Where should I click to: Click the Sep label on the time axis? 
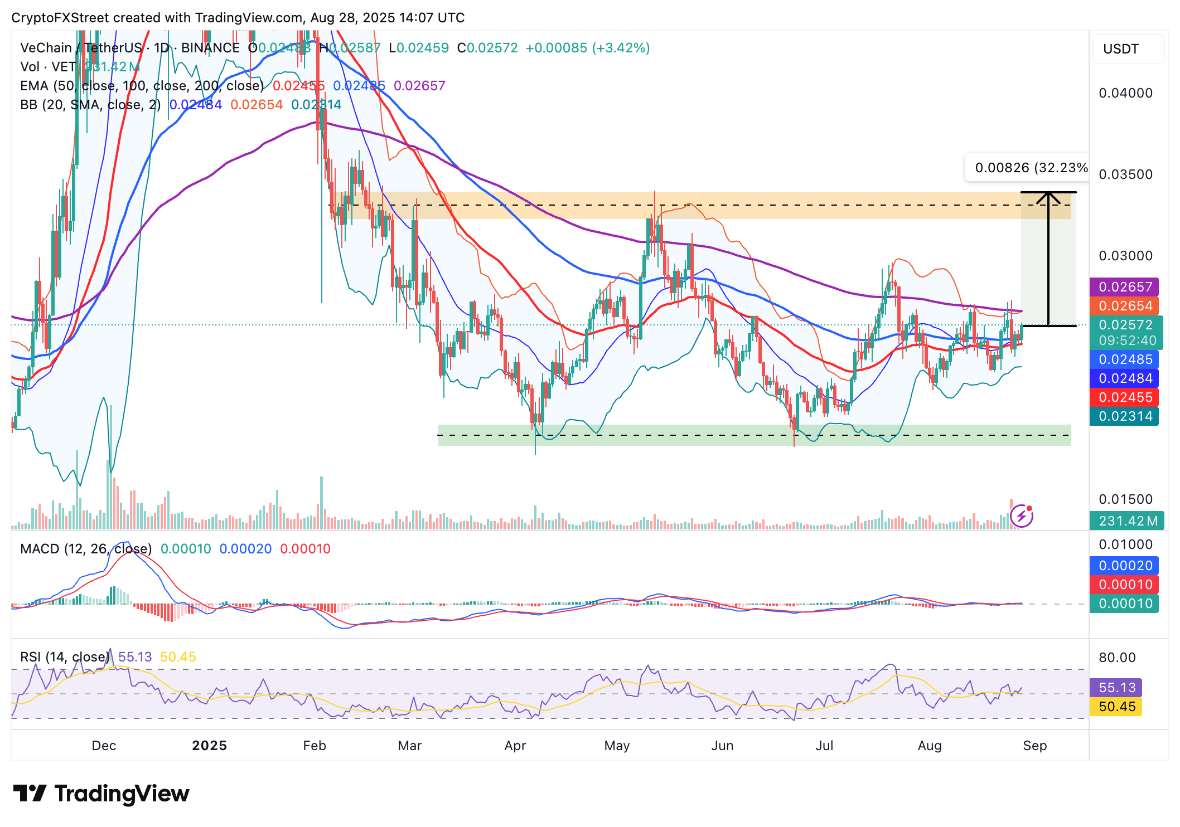tap(1034, 746)
